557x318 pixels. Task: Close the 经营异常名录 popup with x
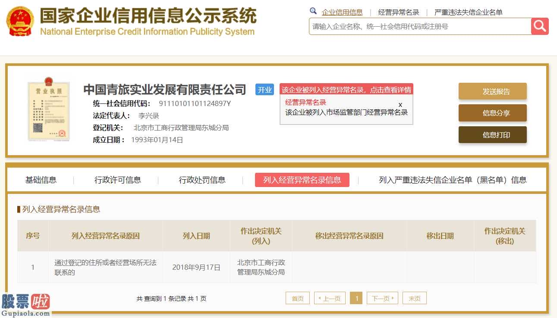click(400, 105)
